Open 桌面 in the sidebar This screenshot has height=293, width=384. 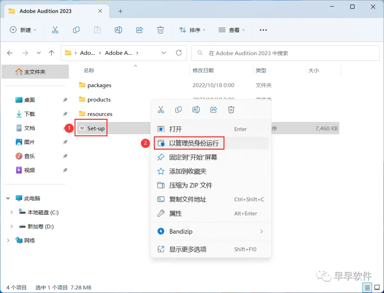click(x=30, y=100)
